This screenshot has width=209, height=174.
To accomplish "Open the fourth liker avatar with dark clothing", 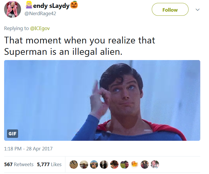I will 104,164.
